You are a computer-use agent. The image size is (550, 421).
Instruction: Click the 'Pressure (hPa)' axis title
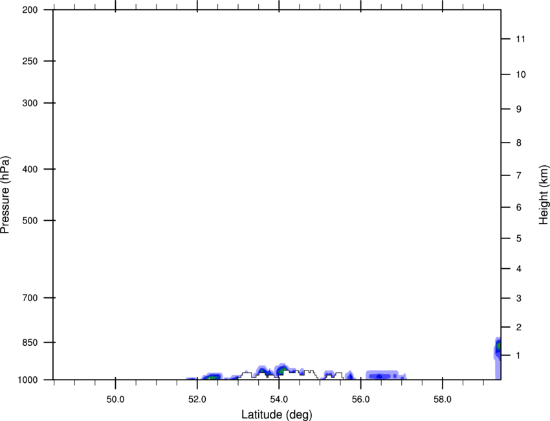(5, 195)
